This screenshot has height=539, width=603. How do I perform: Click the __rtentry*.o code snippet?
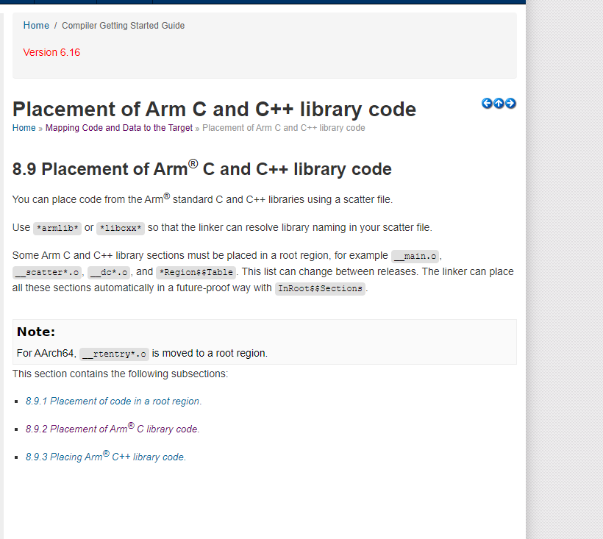click(114, 354)
